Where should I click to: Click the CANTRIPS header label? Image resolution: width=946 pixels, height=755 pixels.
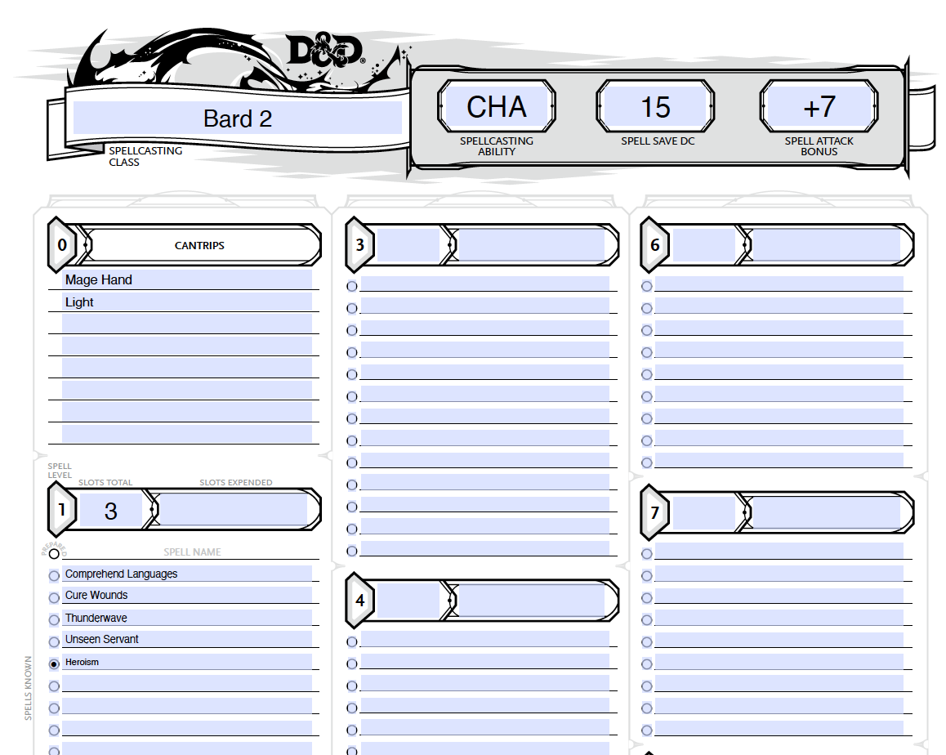point(199,246)
